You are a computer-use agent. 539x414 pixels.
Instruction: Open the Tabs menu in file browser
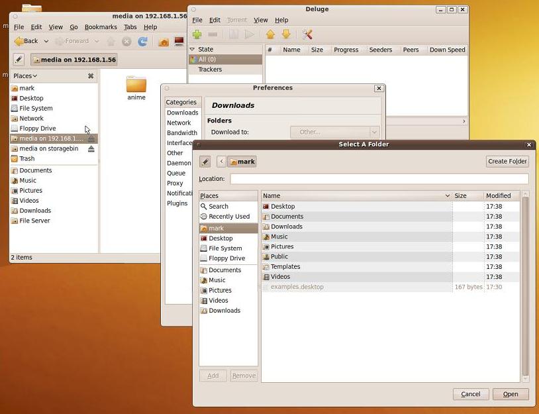pos(130,27)
